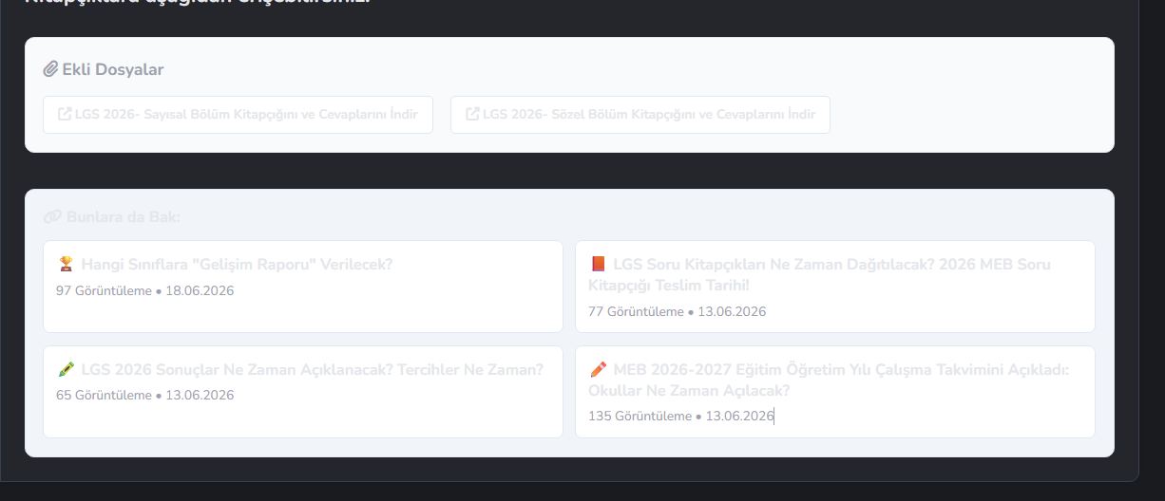1165x501 pixels.
Task: Click the Ekli Dosyalar heading
Action: click(113, 69)
